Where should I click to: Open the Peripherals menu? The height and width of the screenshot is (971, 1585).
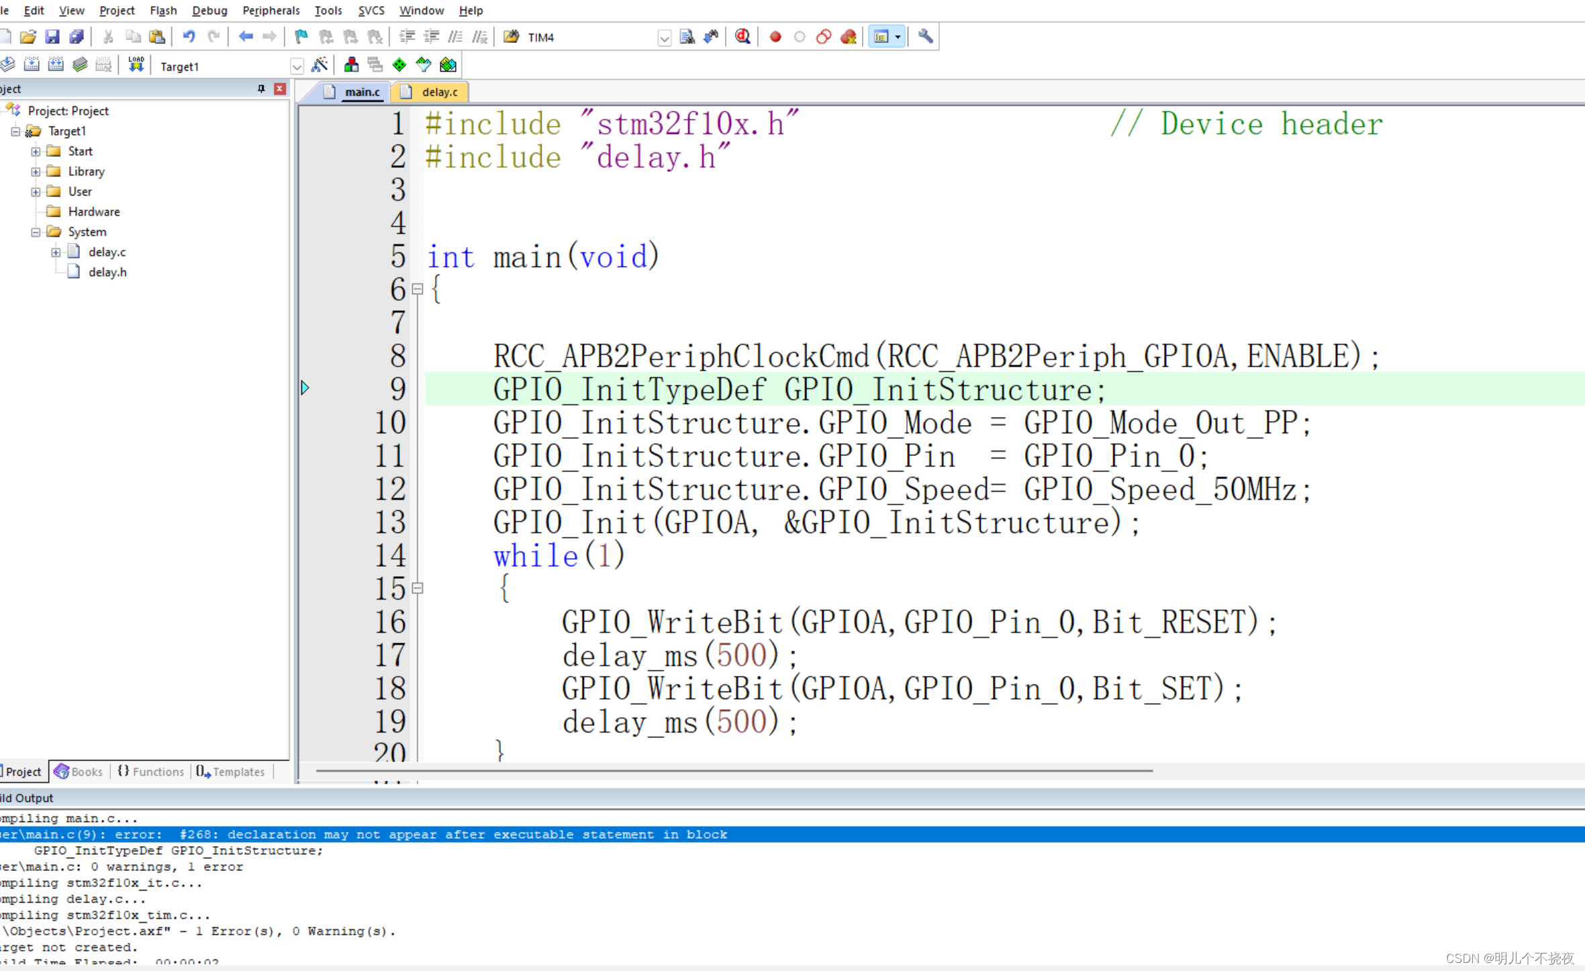(271, 10)
